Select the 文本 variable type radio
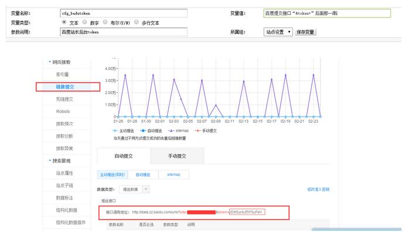Image resolution: width=405 pixels, height=232 pixels. (64, 22)
